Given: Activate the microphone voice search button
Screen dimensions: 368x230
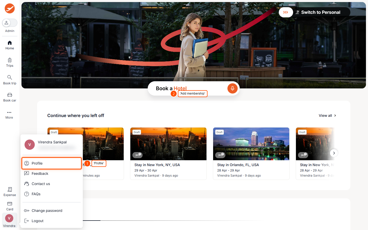Looking at the screenshot, I should click(233, 88).
